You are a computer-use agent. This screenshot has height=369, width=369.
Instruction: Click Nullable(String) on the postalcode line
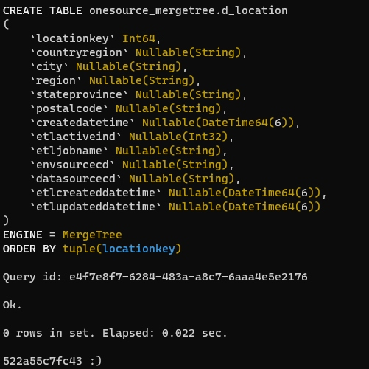(169, 108)
